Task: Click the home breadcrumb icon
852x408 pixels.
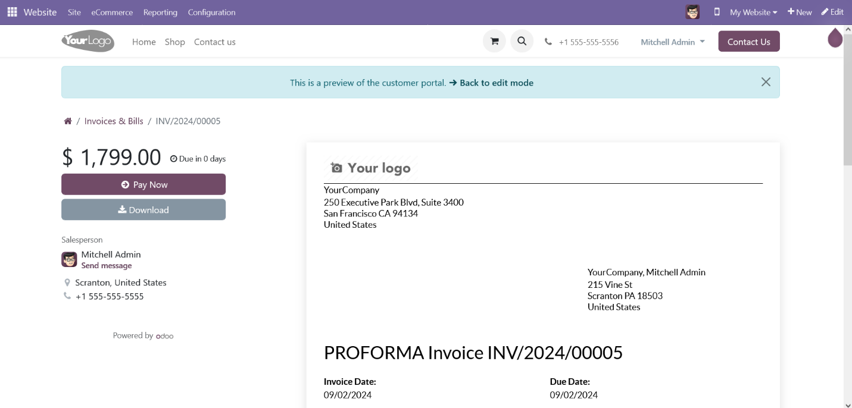Action: pyautogui.click(x=68, y=121)
